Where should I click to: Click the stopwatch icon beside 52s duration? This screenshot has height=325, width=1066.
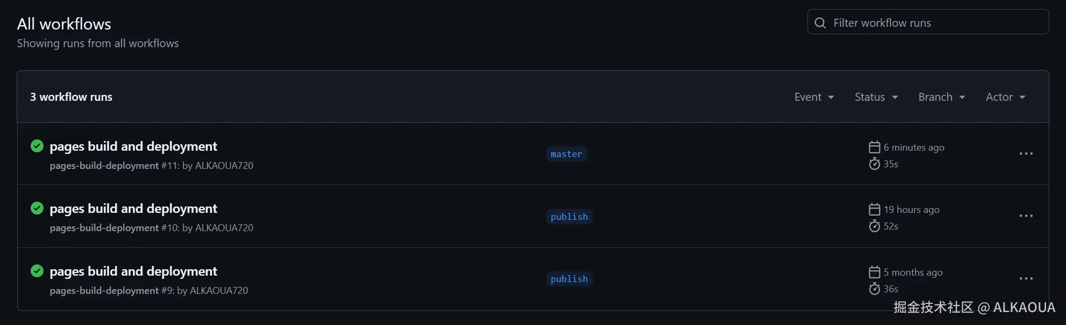[875, 226]
